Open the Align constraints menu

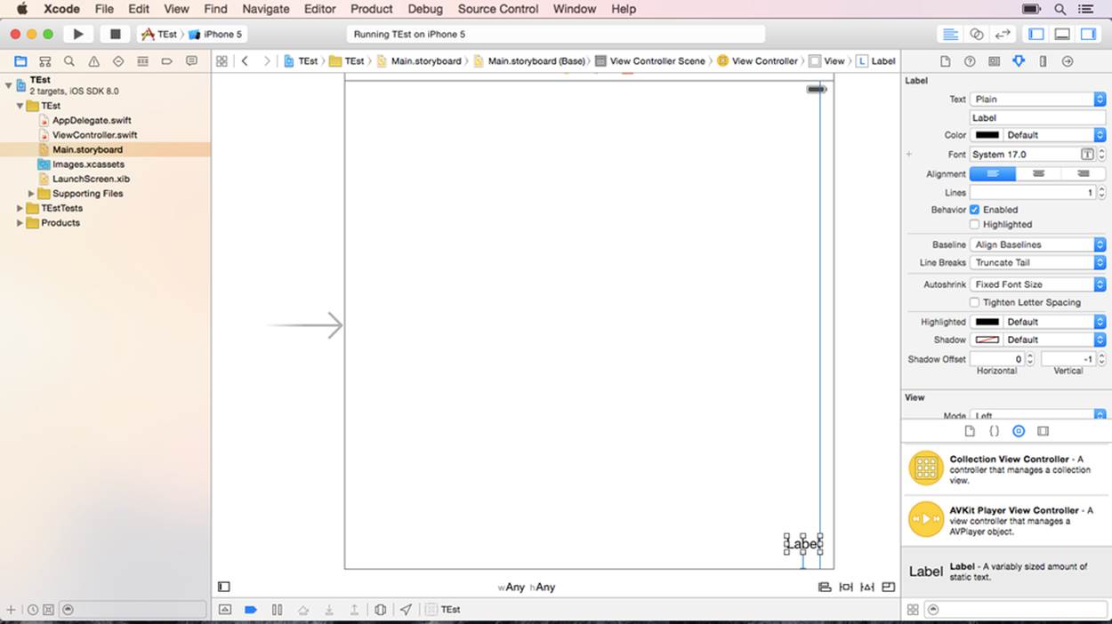click(x=825, y=587)
